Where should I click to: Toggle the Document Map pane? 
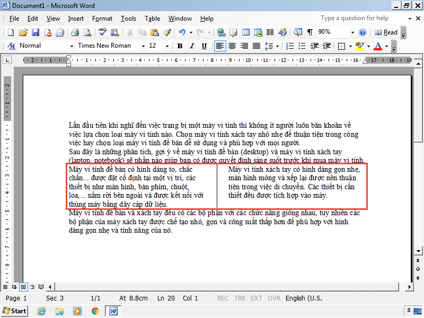[x=298, y=32]
